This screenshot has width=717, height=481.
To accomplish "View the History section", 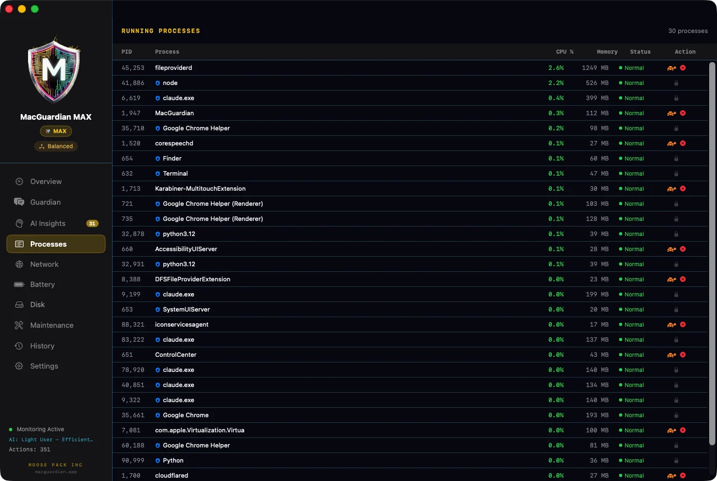I will click(x=56, y=346).
